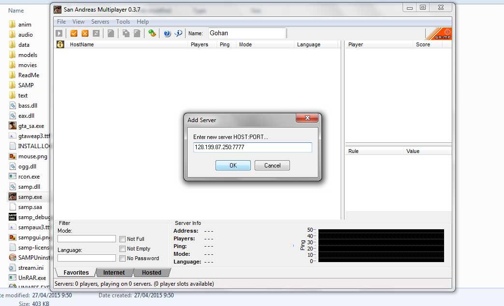Select the bass.dll file icon
The image size is (504, 306).
[13, 106]
